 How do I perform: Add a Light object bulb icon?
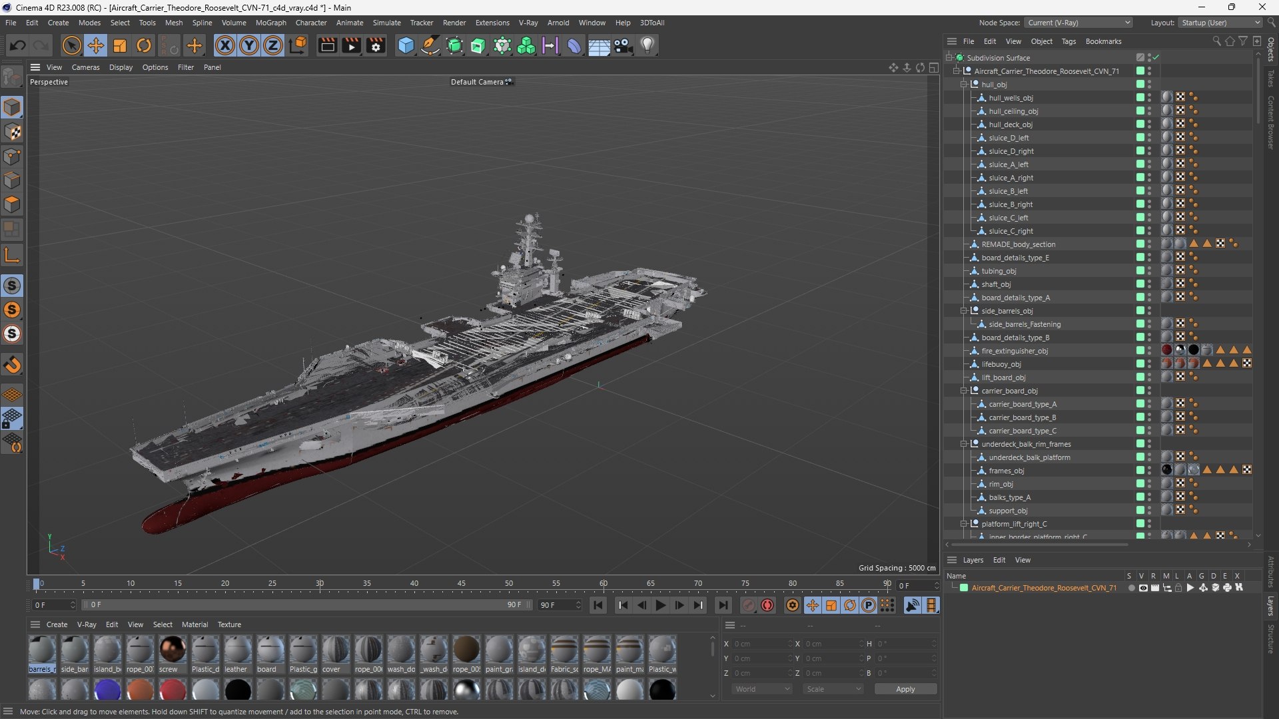pos(647,45)
